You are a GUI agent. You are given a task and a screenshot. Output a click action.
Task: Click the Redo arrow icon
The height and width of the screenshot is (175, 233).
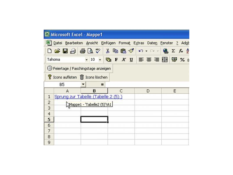(x=152, y=51)
